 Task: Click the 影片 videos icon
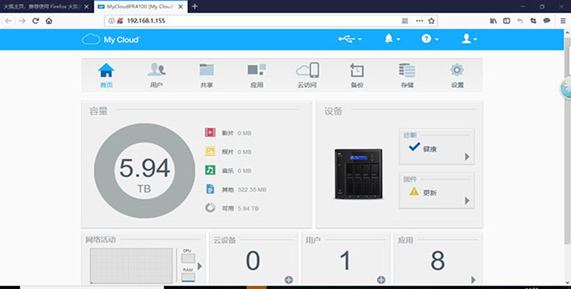click(210, 132)
